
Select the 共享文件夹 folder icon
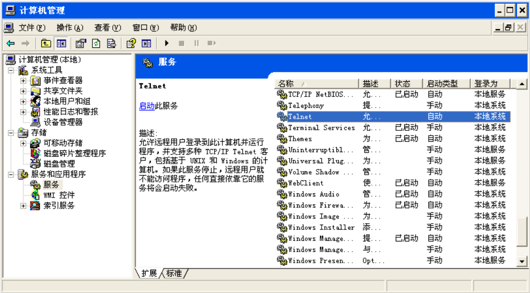pos(36,91)
